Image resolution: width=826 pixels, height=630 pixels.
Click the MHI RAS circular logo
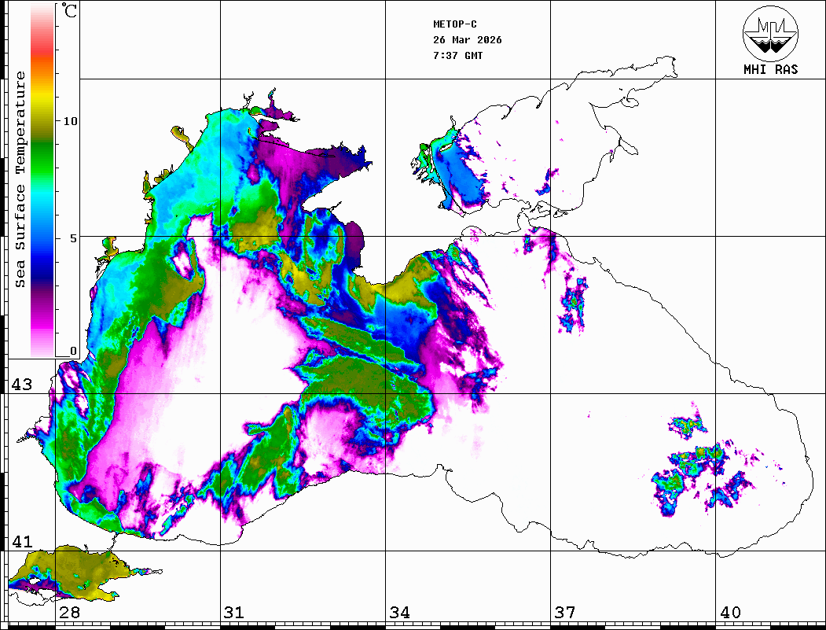pyautogui.click(x=770, y=31)
